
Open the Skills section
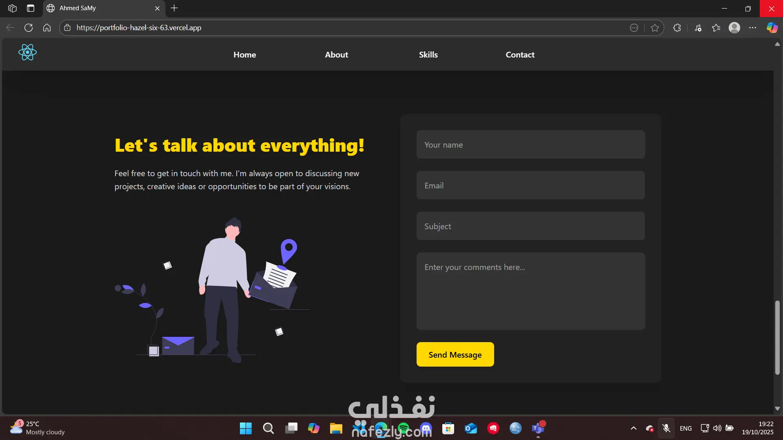pos(428,55)
